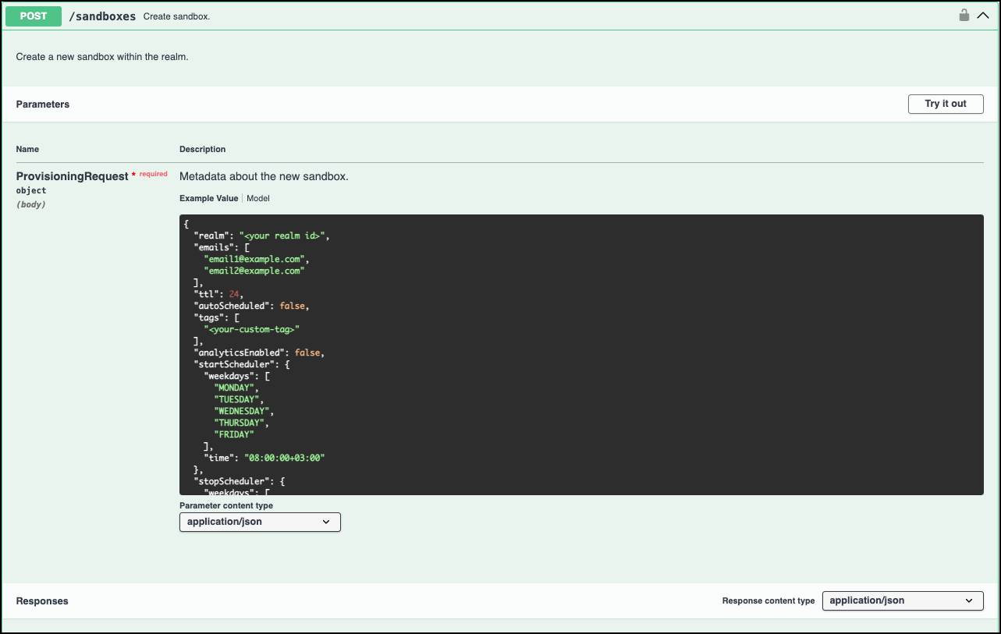Open the Response content type dropdown
The height and width of the screenshot is (634, 1001).
coord(903,600)
